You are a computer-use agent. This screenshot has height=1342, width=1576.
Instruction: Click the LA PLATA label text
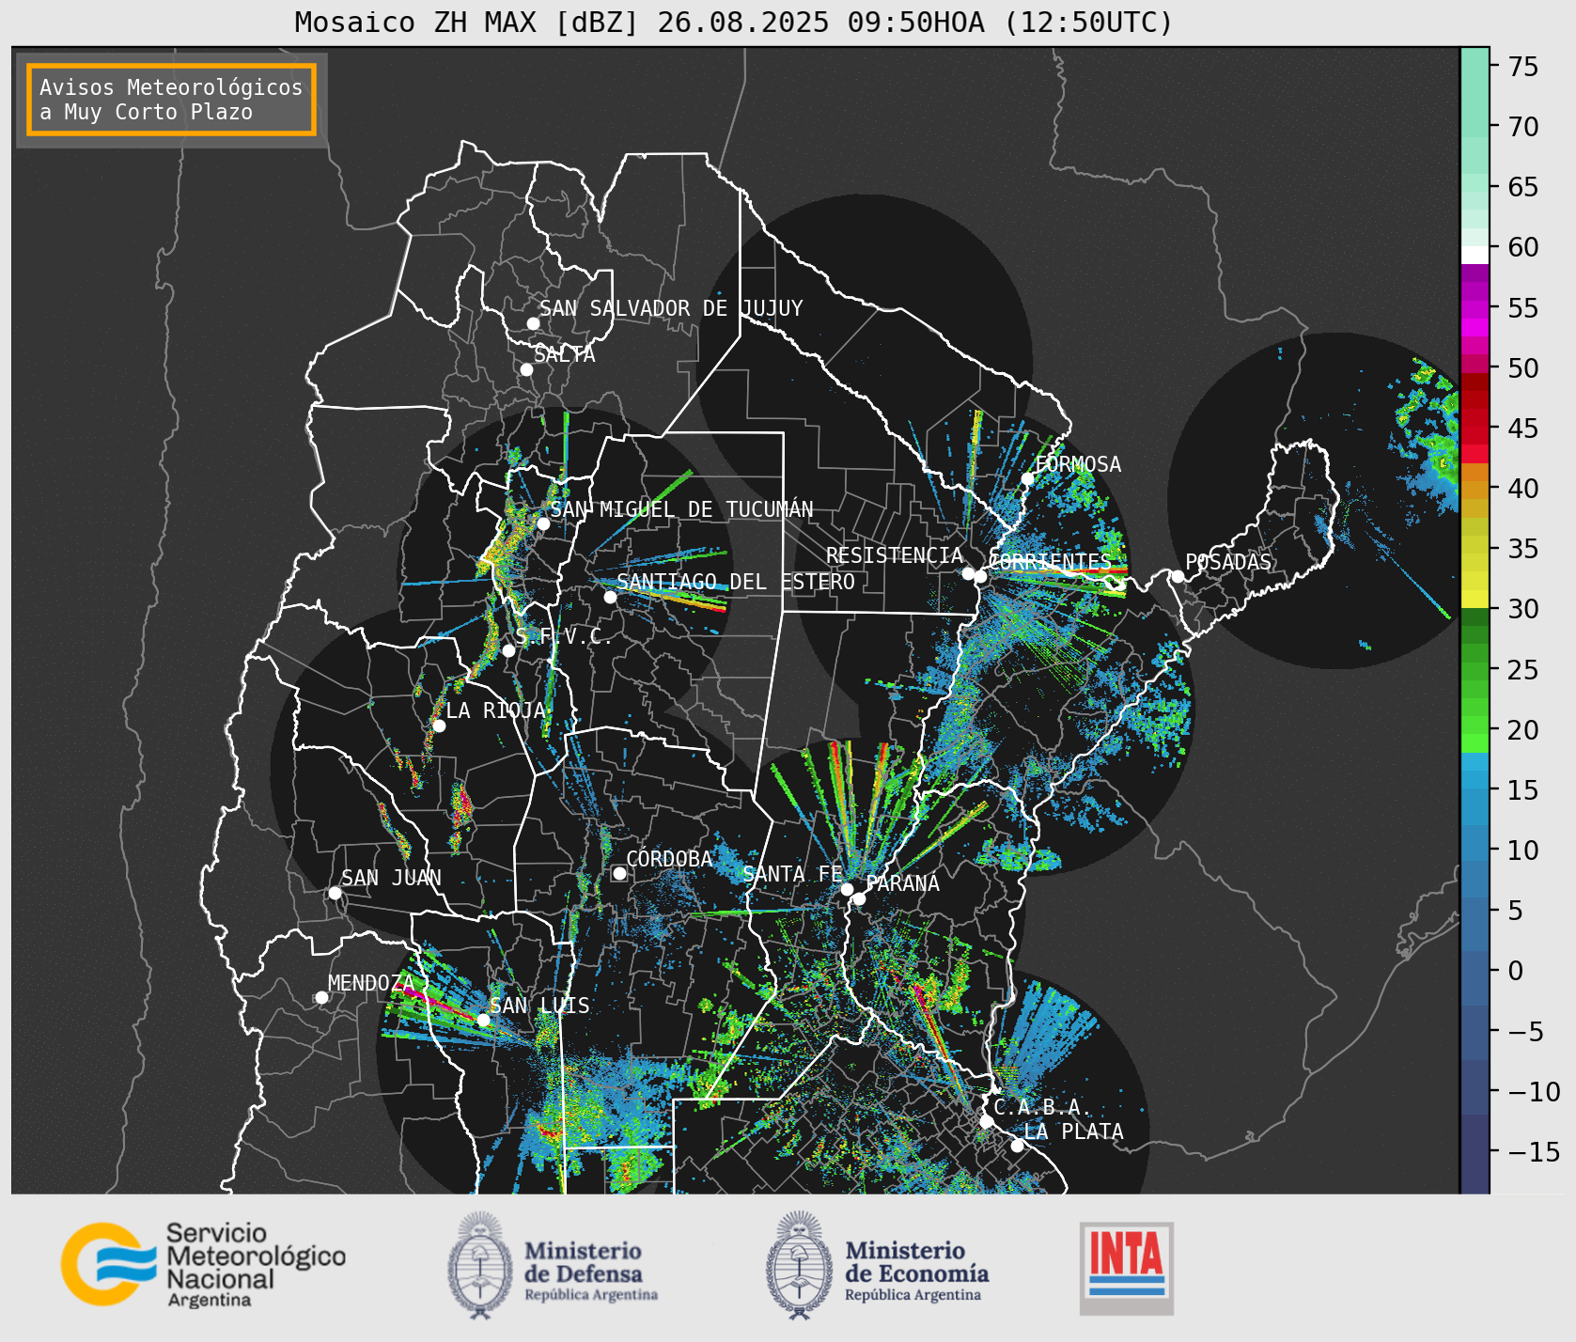click(1074, 1131)
